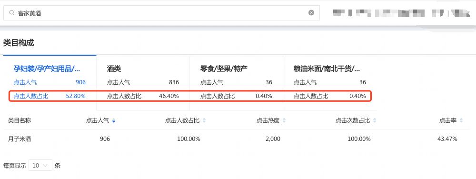Screen dimensions: 476x179
Task: Choose the 粮油米面/南北干货 category tab
Action: click(x=330, y=82)
